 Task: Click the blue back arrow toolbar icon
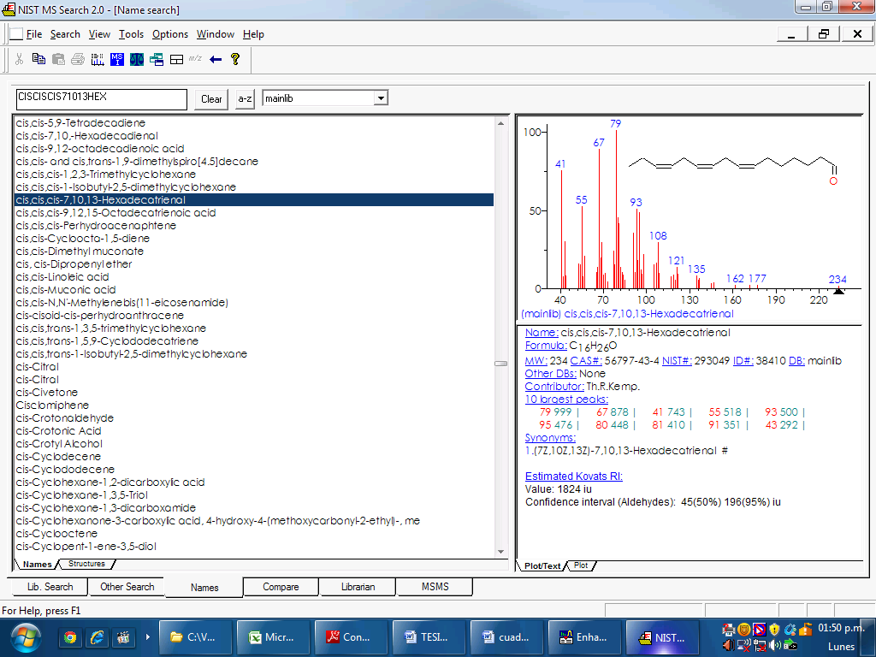(x=216, y=59)
